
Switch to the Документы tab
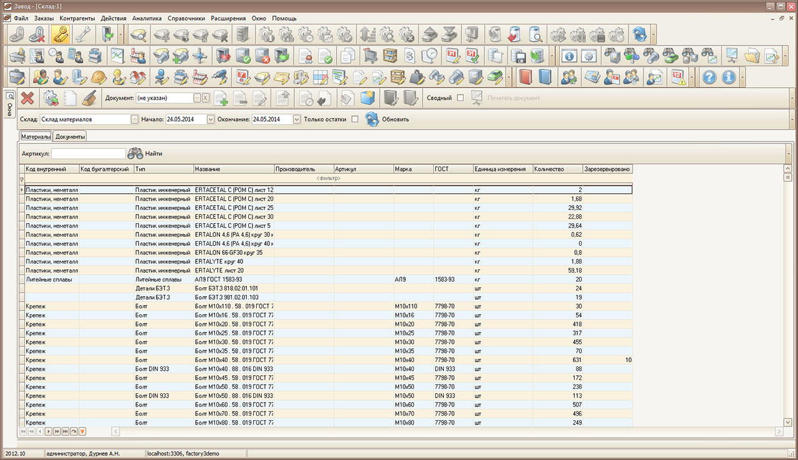click(x=70, y=137)
